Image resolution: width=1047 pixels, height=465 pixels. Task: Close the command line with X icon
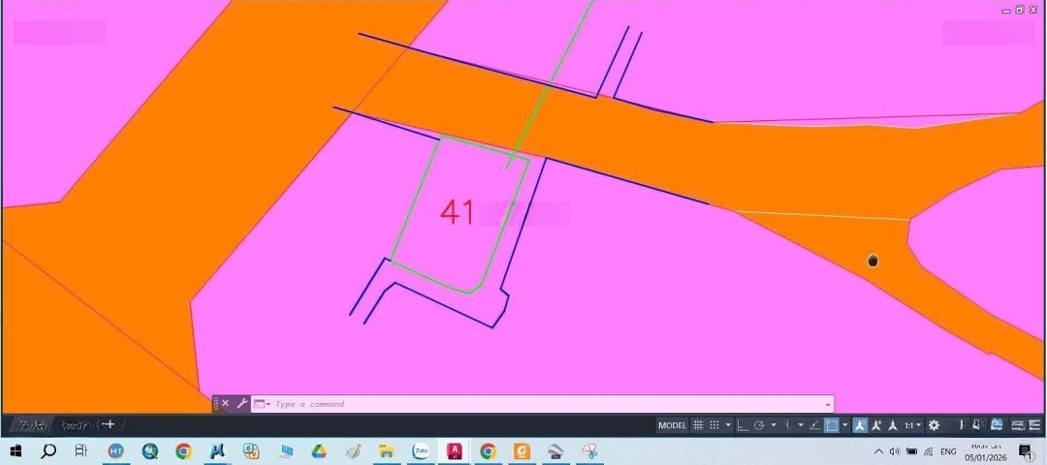pyautogui.click(x=226, y=403)
